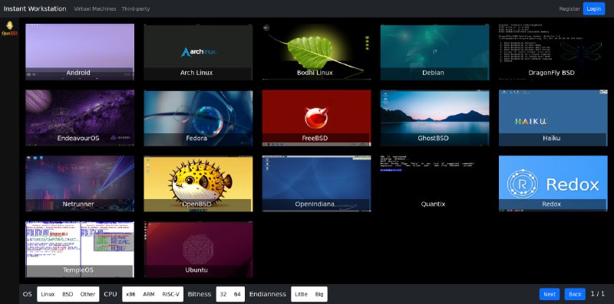Select the TempleOS workstation tile
Screen dimensions: 614x304
pos(80,250)
